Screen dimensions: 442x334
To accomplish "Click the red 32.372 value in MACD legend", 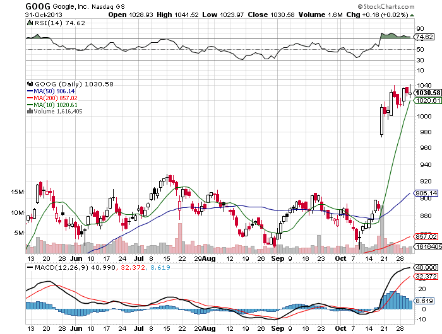I will (133, 267).
